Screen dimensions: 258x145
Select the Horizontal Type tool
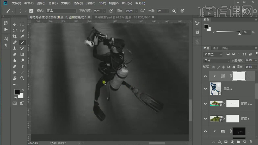22,67
